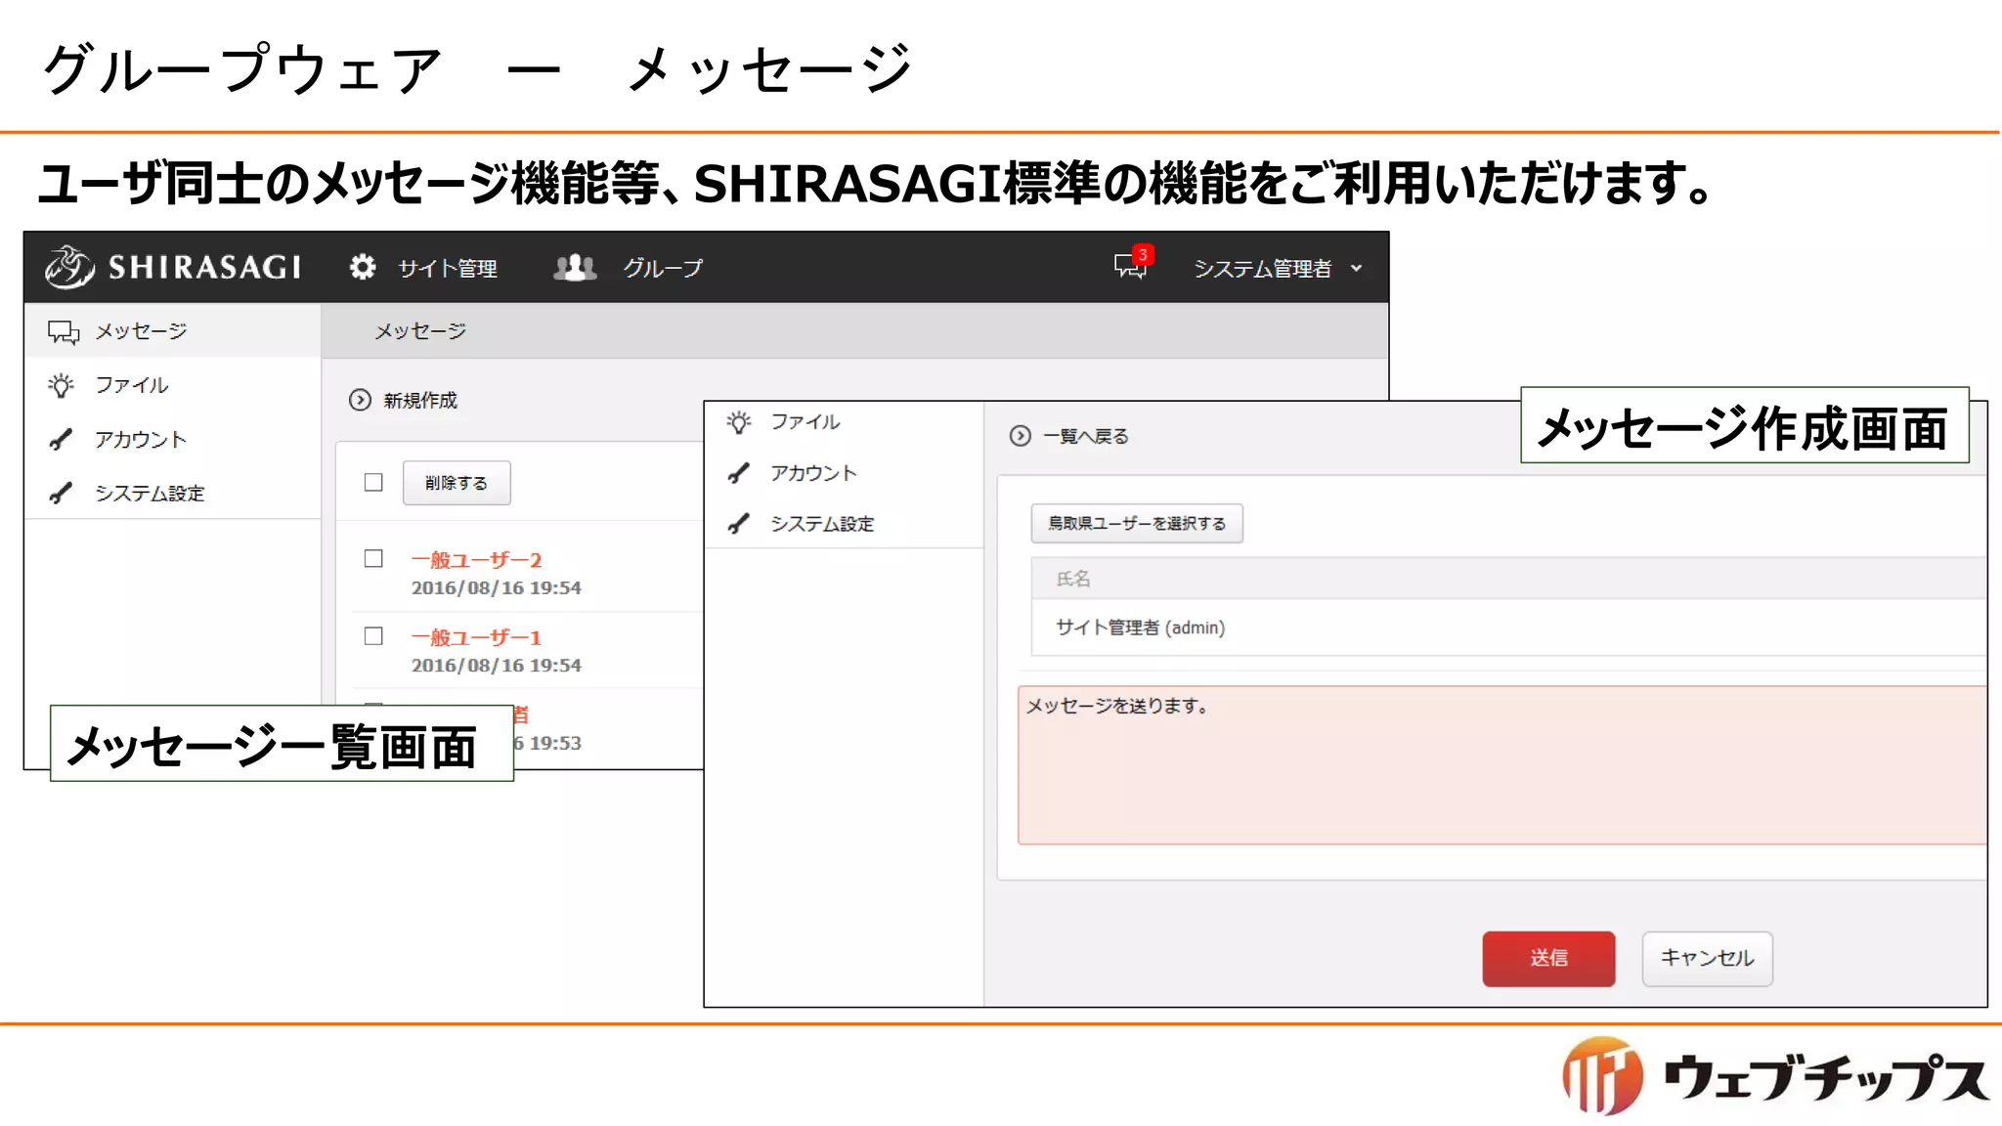
Task: Open the 一般ユーザー2 message link
Action: (x=476, y=560)
